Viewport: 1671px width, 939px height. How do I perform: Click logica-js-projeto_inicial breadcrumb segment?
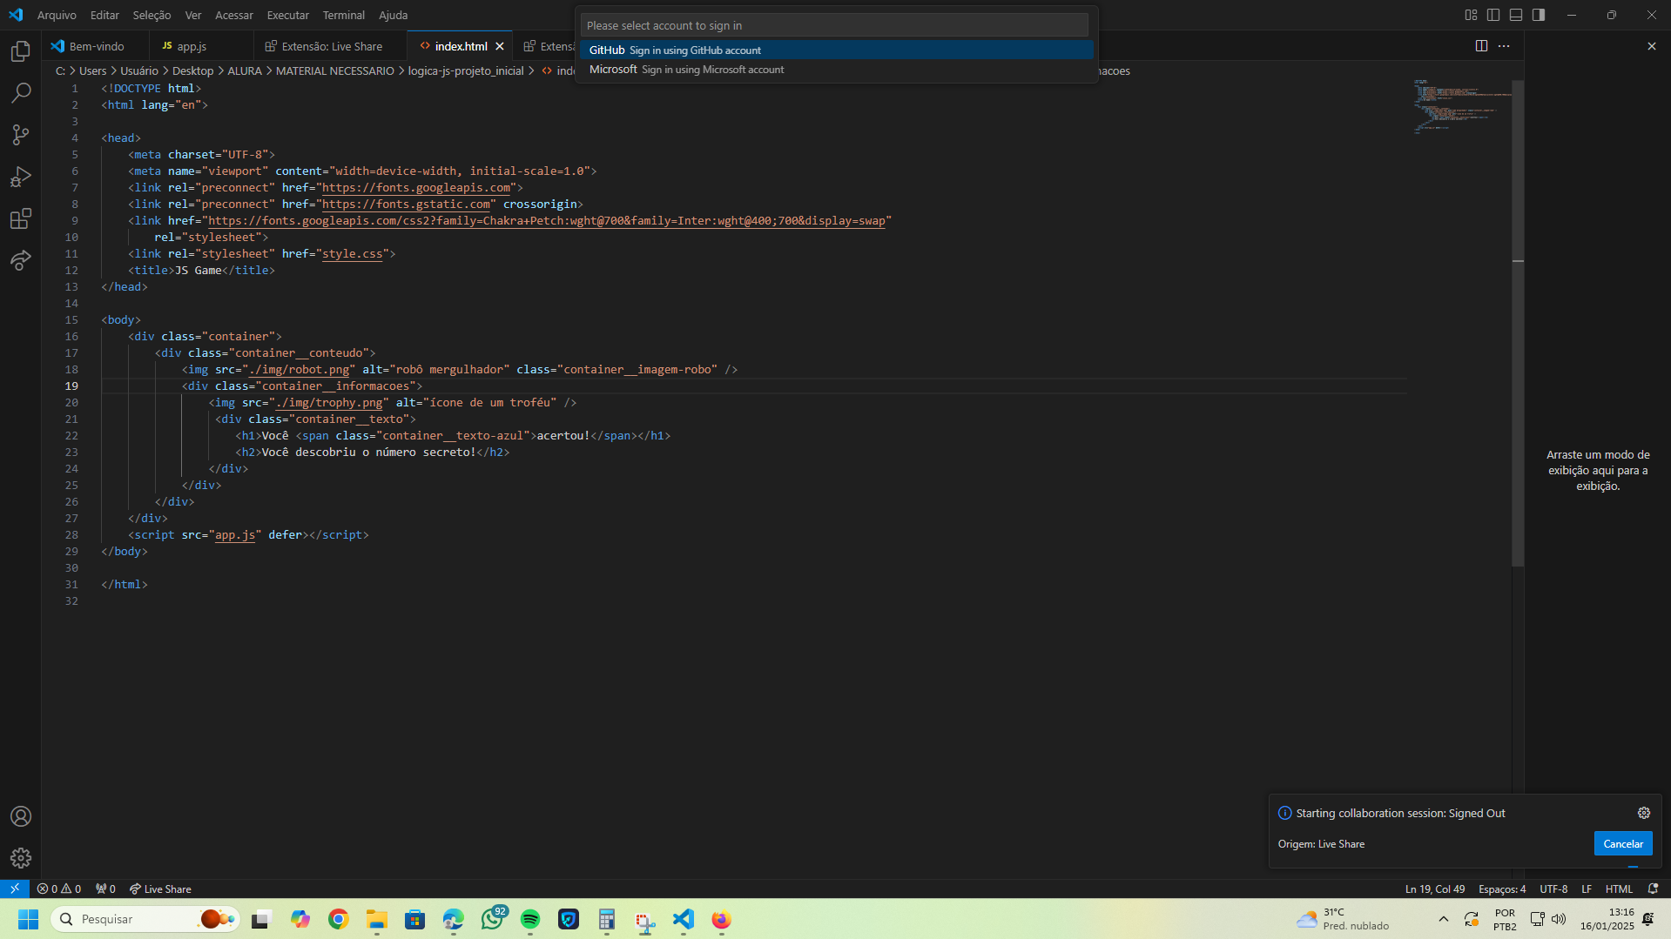coord(466,70)
